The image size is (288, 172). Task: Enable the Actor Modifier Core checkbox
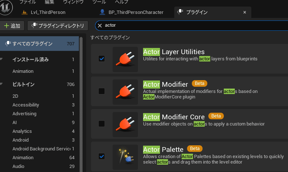click(x=102, y=124)
